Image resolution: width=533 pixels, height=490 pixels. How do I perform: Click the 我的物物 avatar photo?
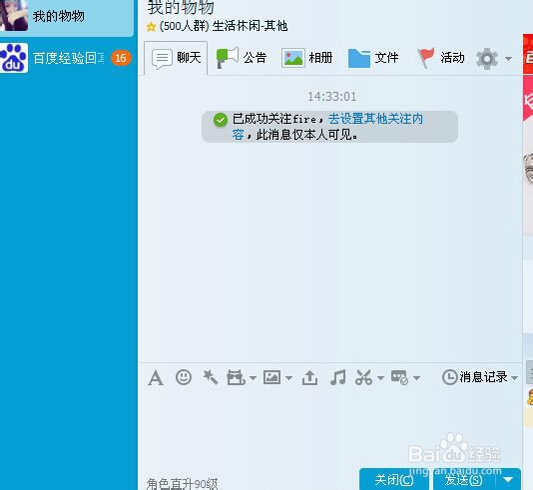point(14,15)
